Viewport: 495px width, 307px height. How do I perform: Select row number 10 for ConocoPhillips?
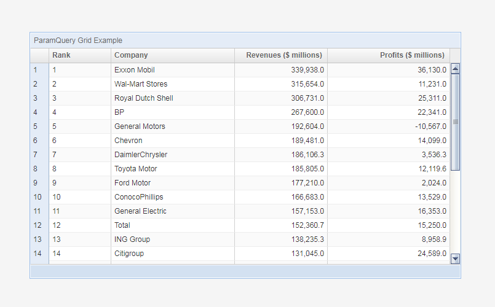point(39,197)
